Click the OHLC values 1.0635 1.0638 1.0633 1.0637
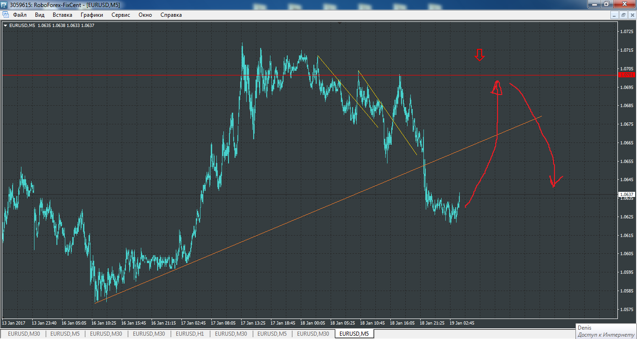This screenshot has width=637, height=339. [x=66, y=26]
